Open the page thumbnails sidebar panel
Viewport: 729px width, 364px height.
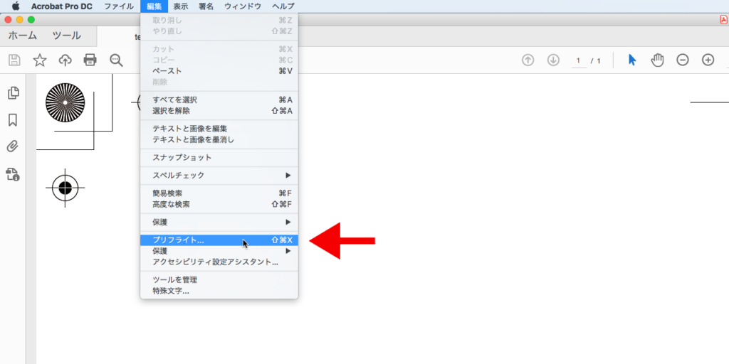tap(14, 93)
